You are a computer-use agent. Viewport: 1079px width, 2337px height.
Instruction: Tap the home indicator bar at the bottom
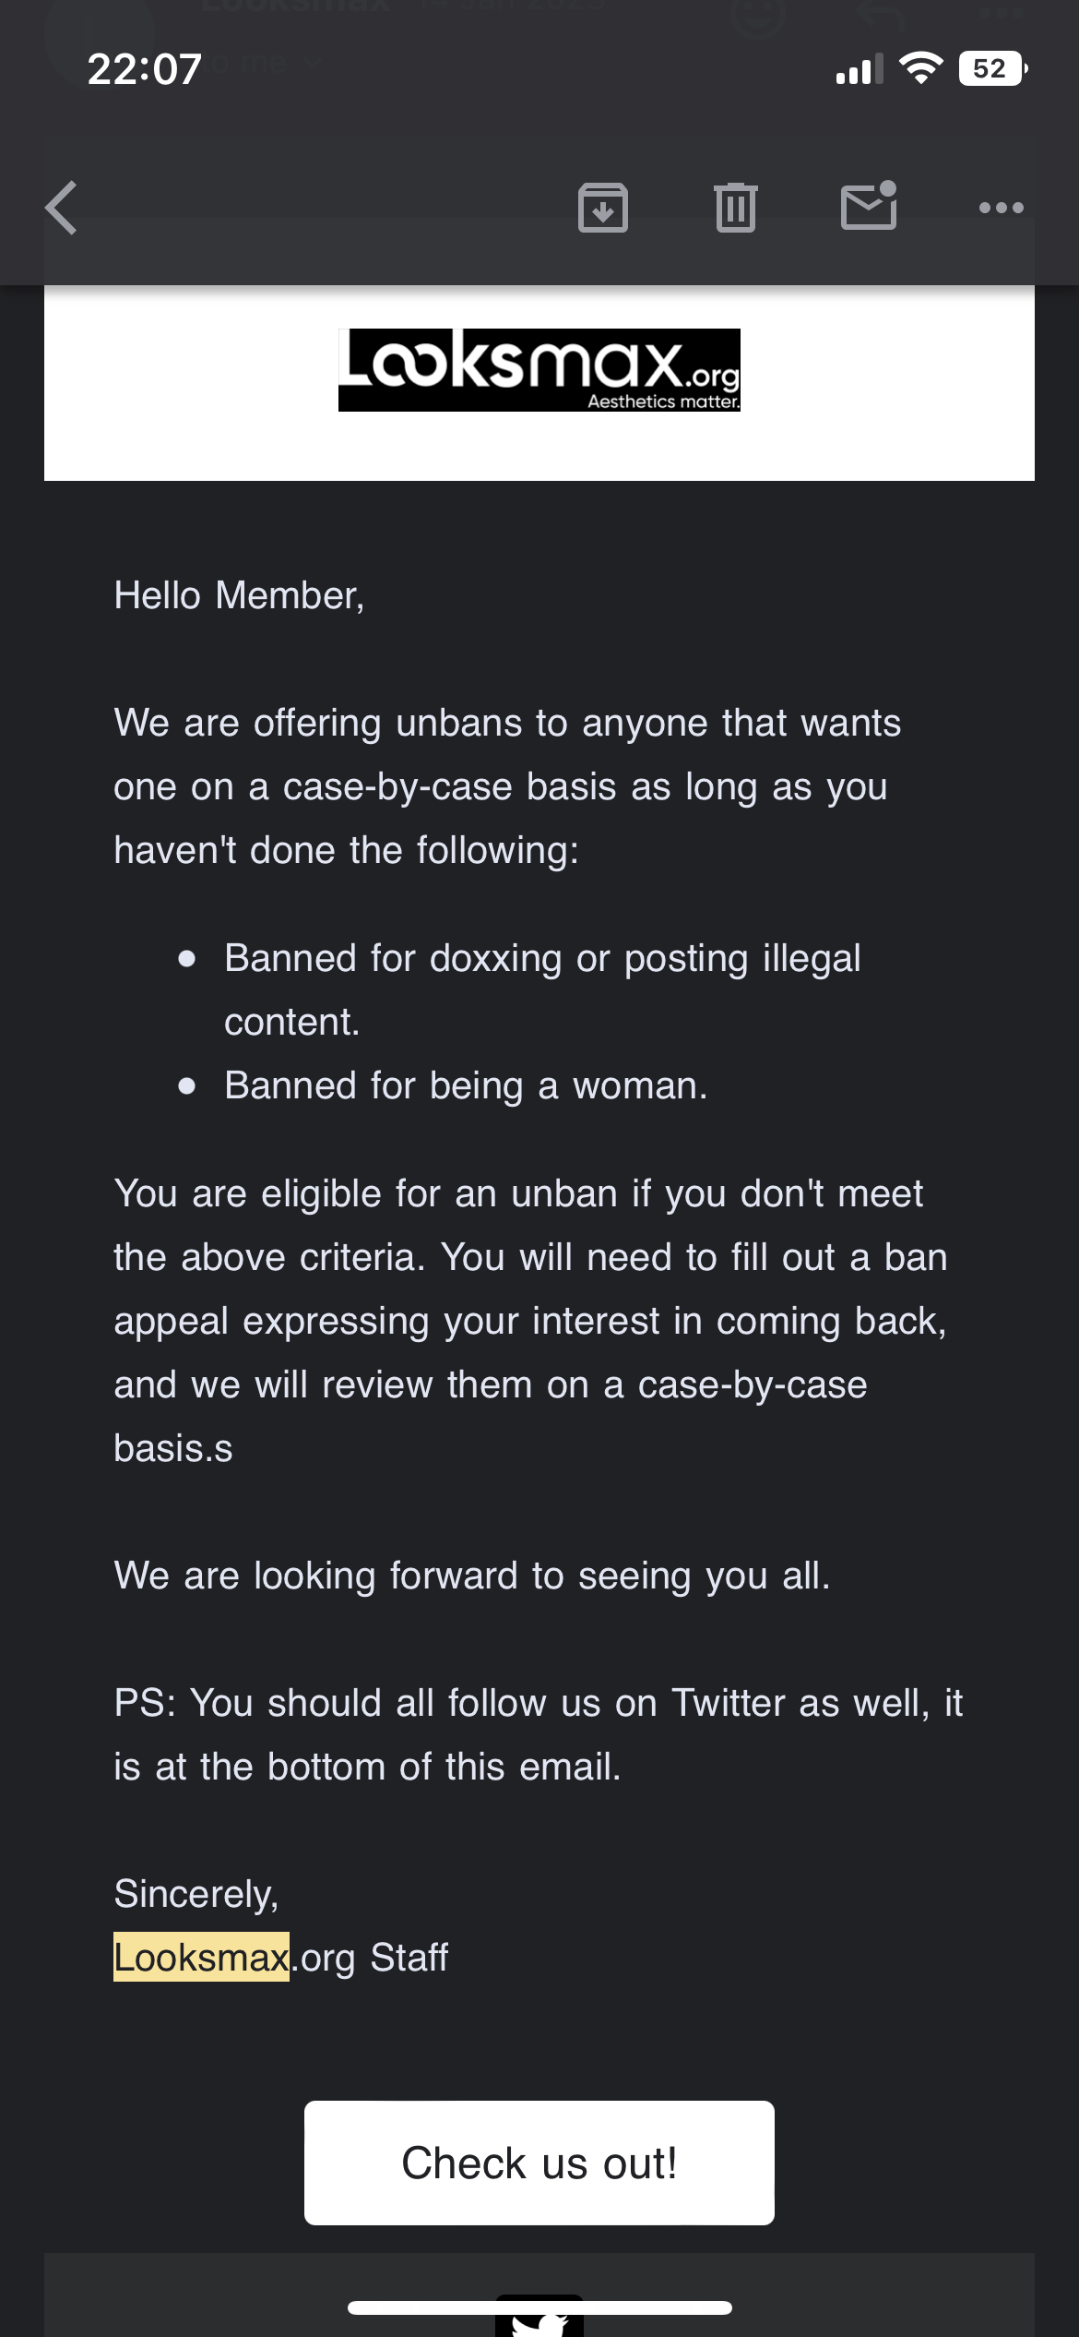coord(539,2307)
